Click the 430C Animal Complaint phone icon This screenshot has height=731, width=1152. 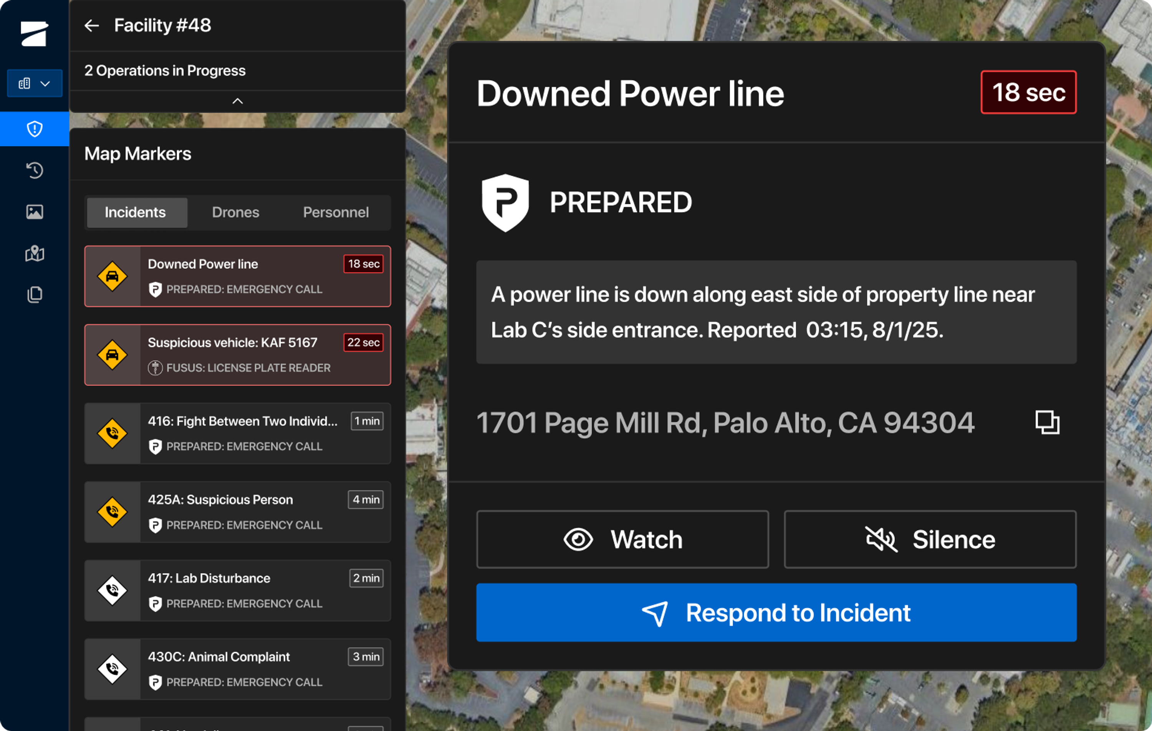pyautogui.click(x=113, y=669)
